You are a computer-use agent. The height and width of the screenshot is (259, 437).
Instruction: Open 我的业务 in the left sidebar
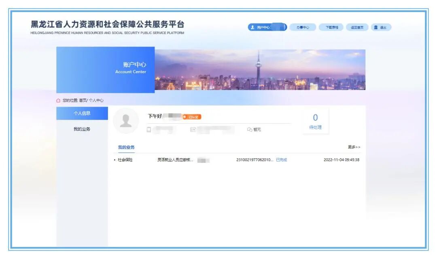pos(82,129)
